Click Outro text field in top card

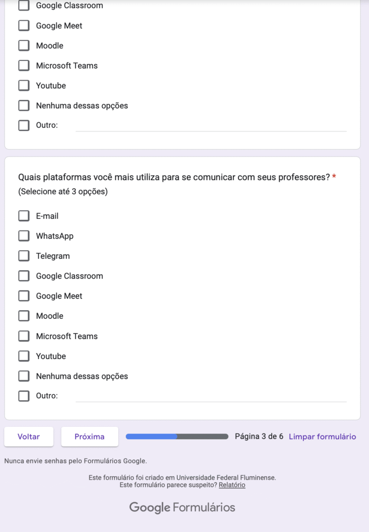(x=211, y=125)
